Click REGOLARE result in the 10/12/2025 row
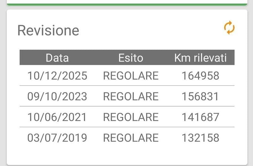 [131, 76]
